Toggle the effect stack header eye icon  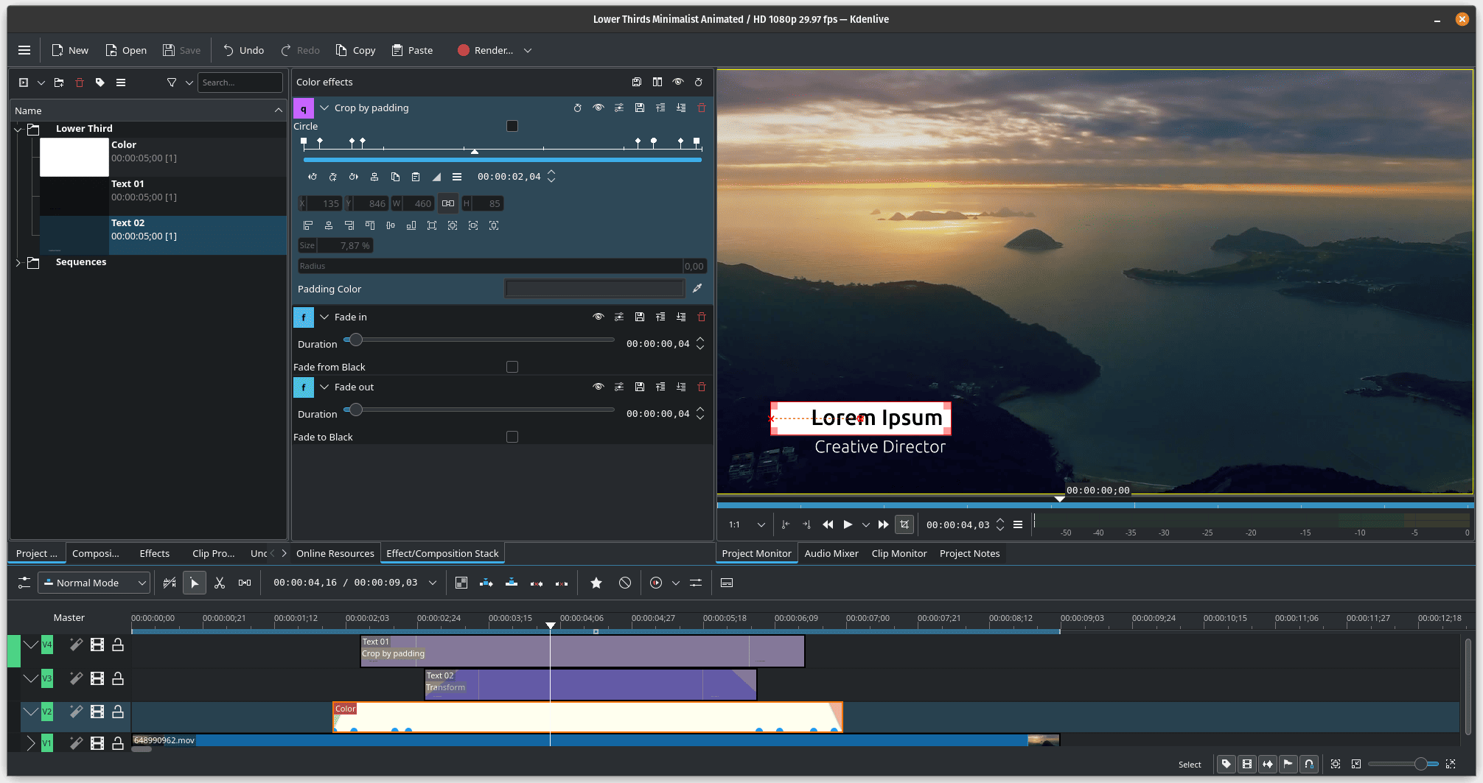tap(678, 82)
